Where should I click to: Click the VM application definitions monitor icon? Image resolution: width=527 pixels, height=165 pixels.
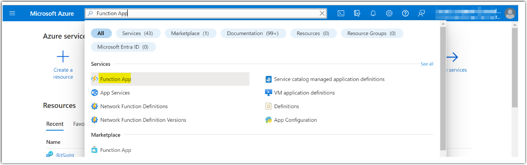(268, 93)
